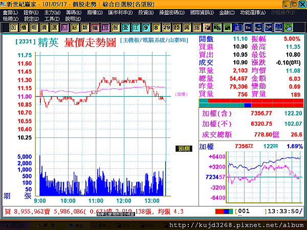Click the 智 toolbar icon
The height and width of the screenshot is (230, 307).
(x=115, y=28)
